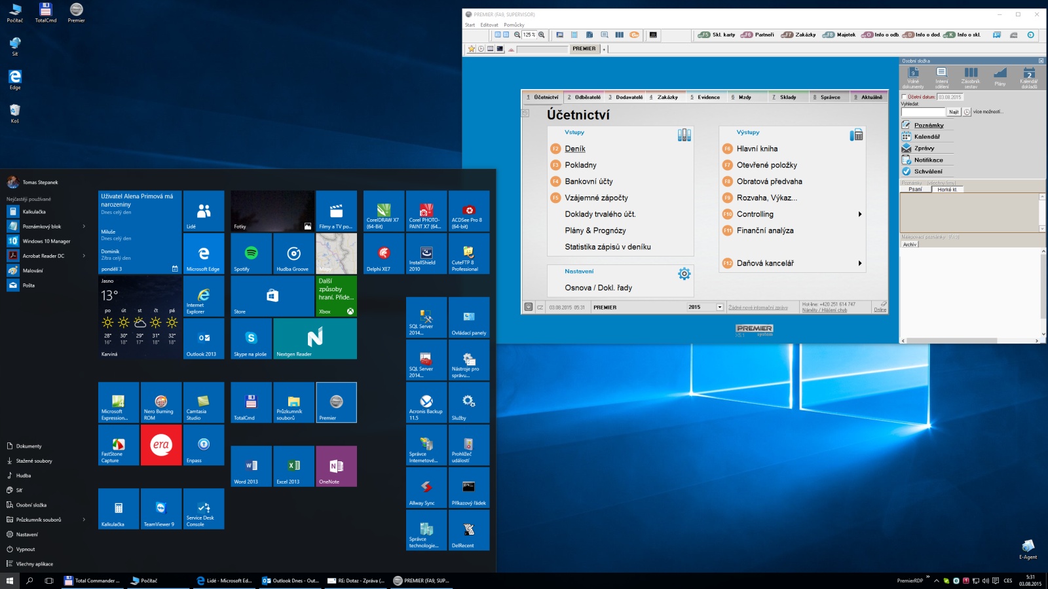This screenshot has width=1048, height=589.
Task: Click the three-columns icon in PREMIER toolbar
Action: [x=619, y=35]
